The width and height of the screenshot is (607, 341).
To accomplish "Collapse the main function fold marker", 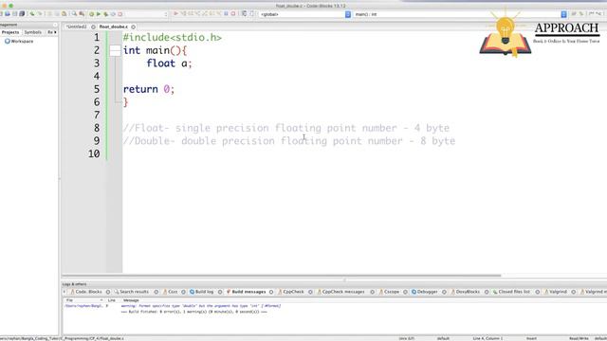I will pyautogui.click(x=115, y=50).
